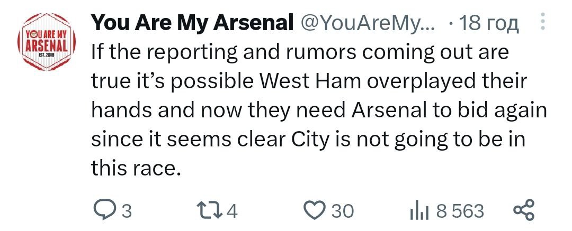Click the reply count number 3
The height and width of the screenshot is (231, 572).
126,211
